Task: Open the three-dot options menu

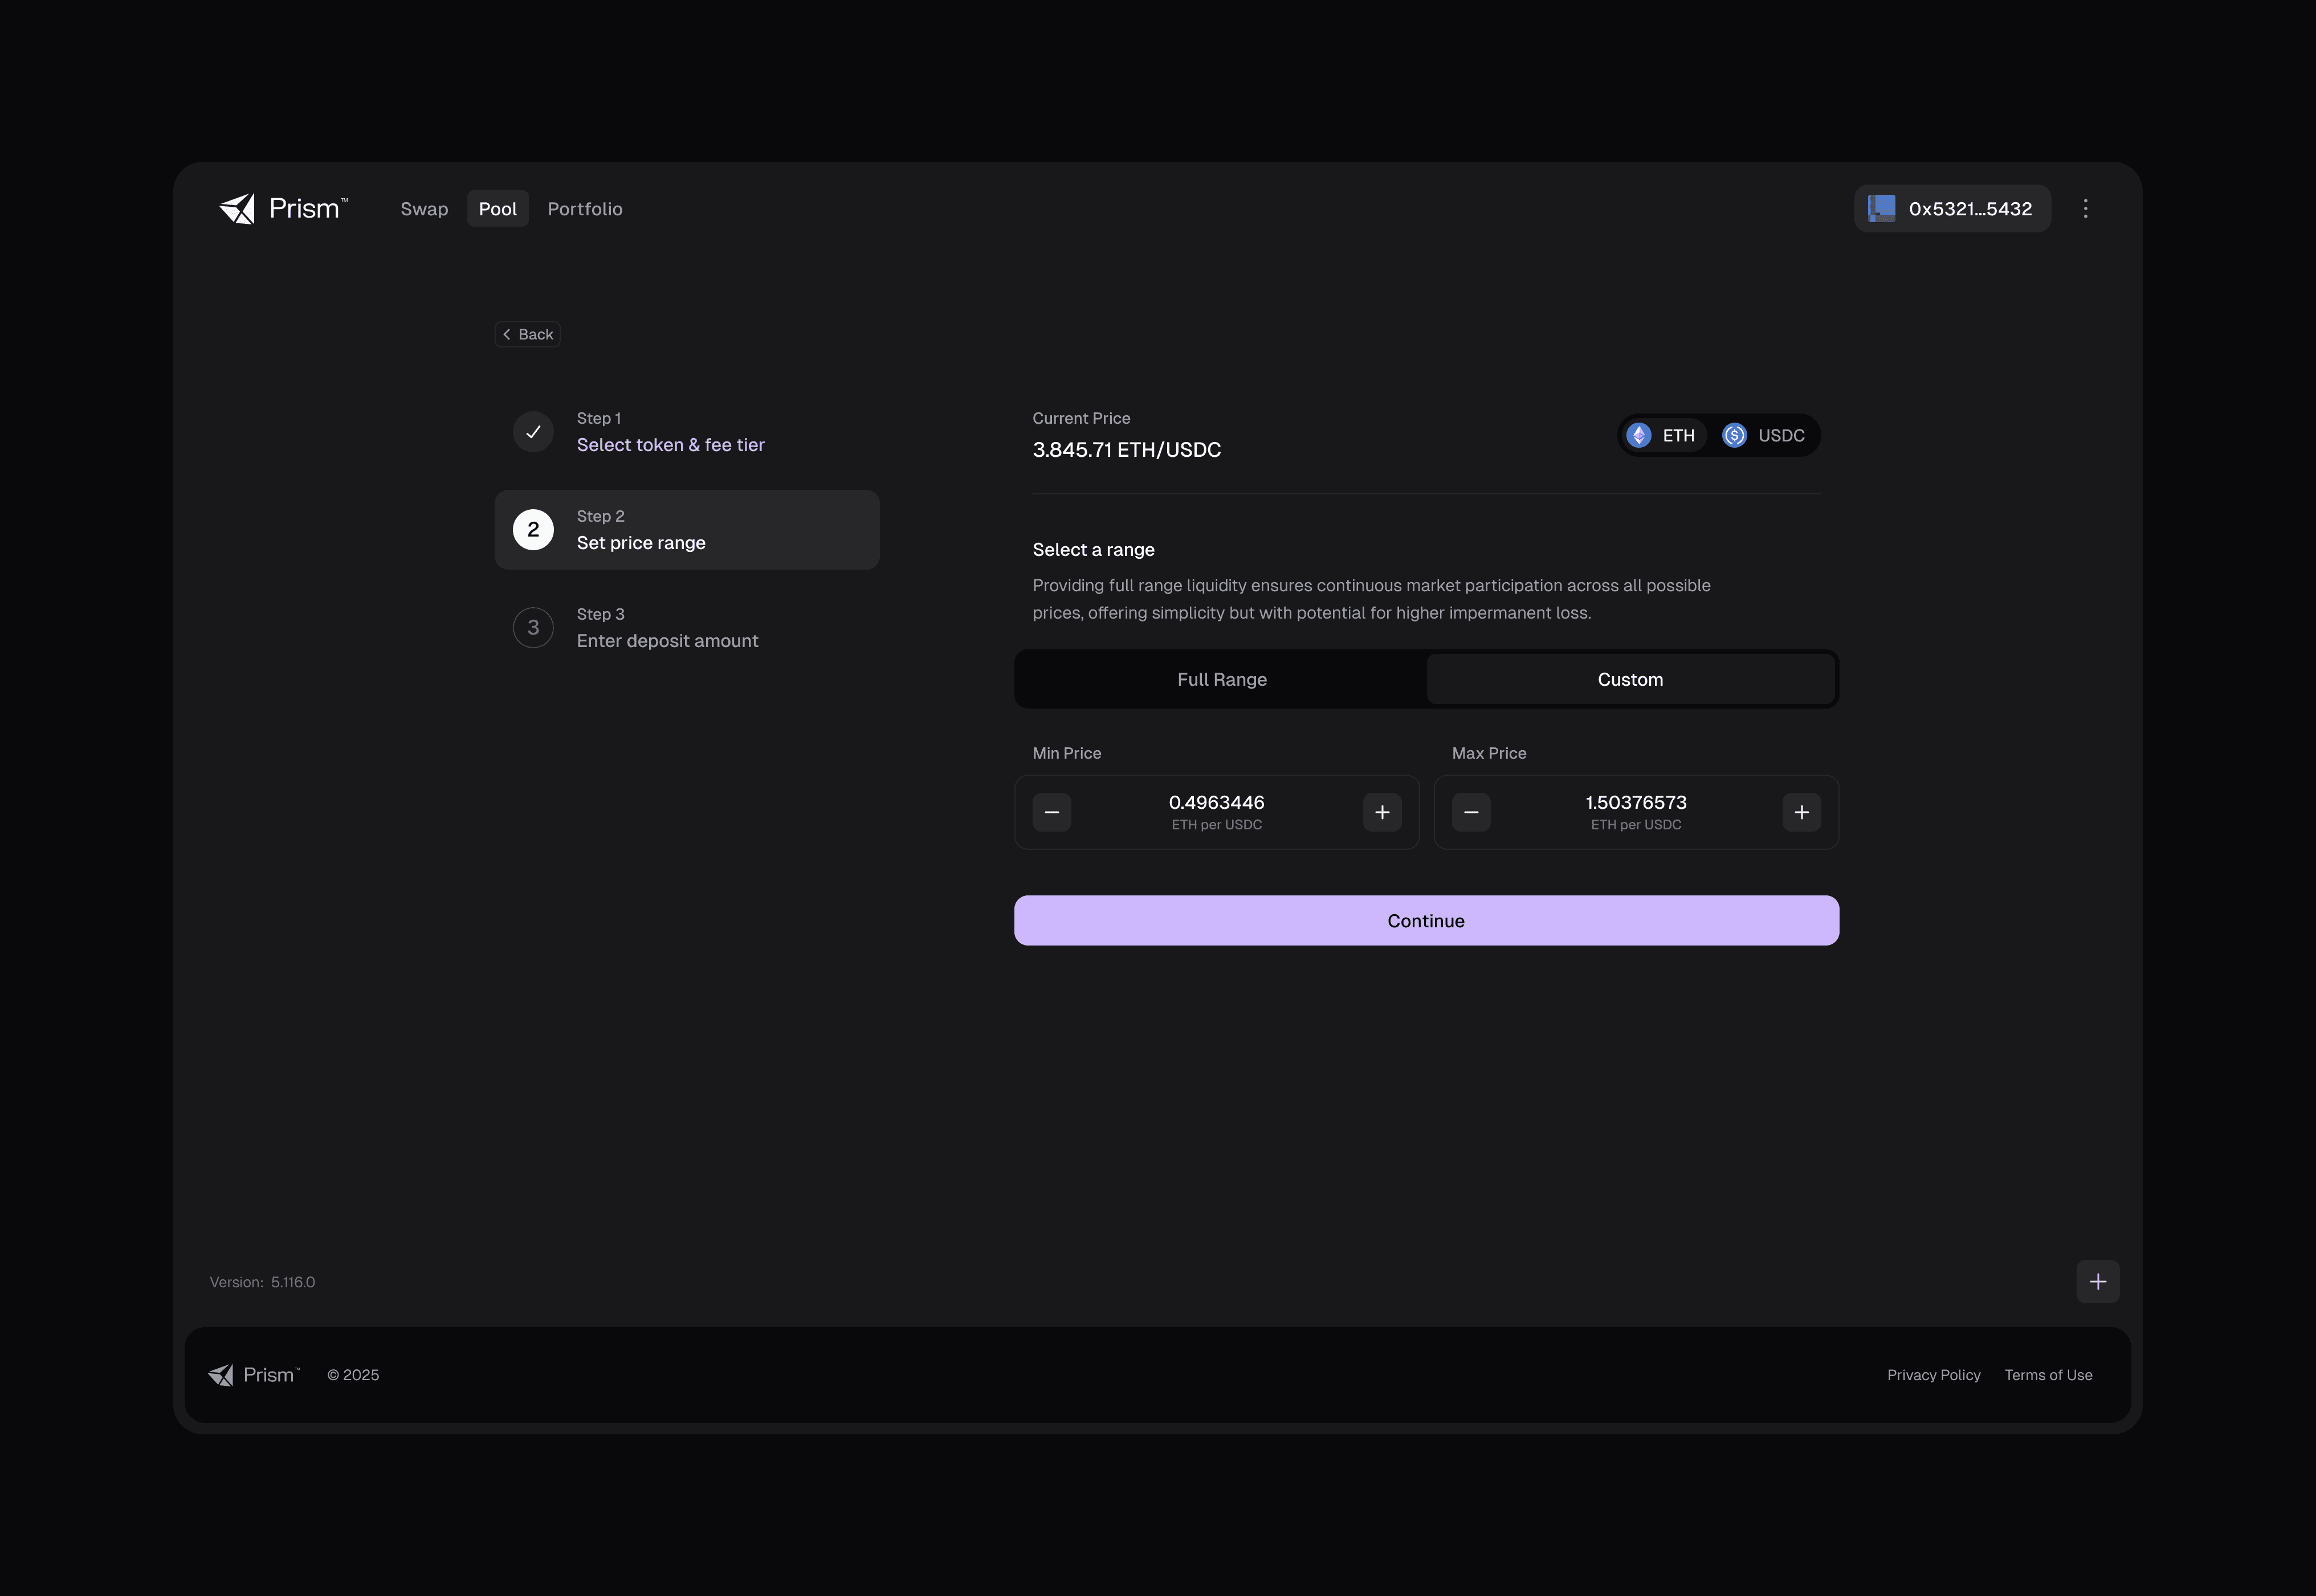Action: click(2085, 209)
